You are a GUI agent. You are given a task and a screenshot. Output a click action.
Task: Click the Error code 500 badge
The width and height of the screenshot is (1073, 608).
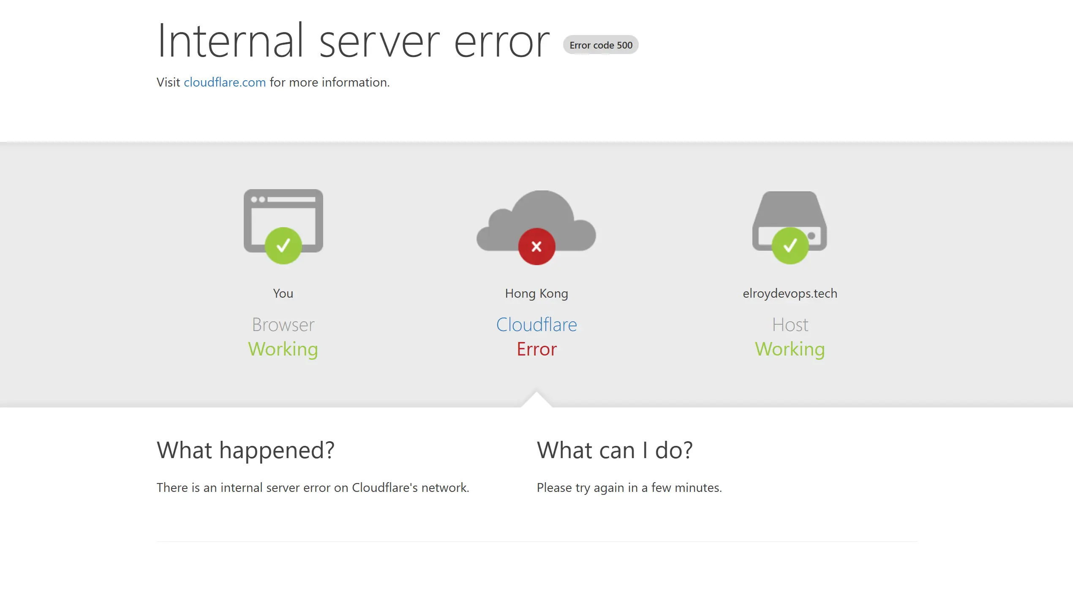(600, 45)
